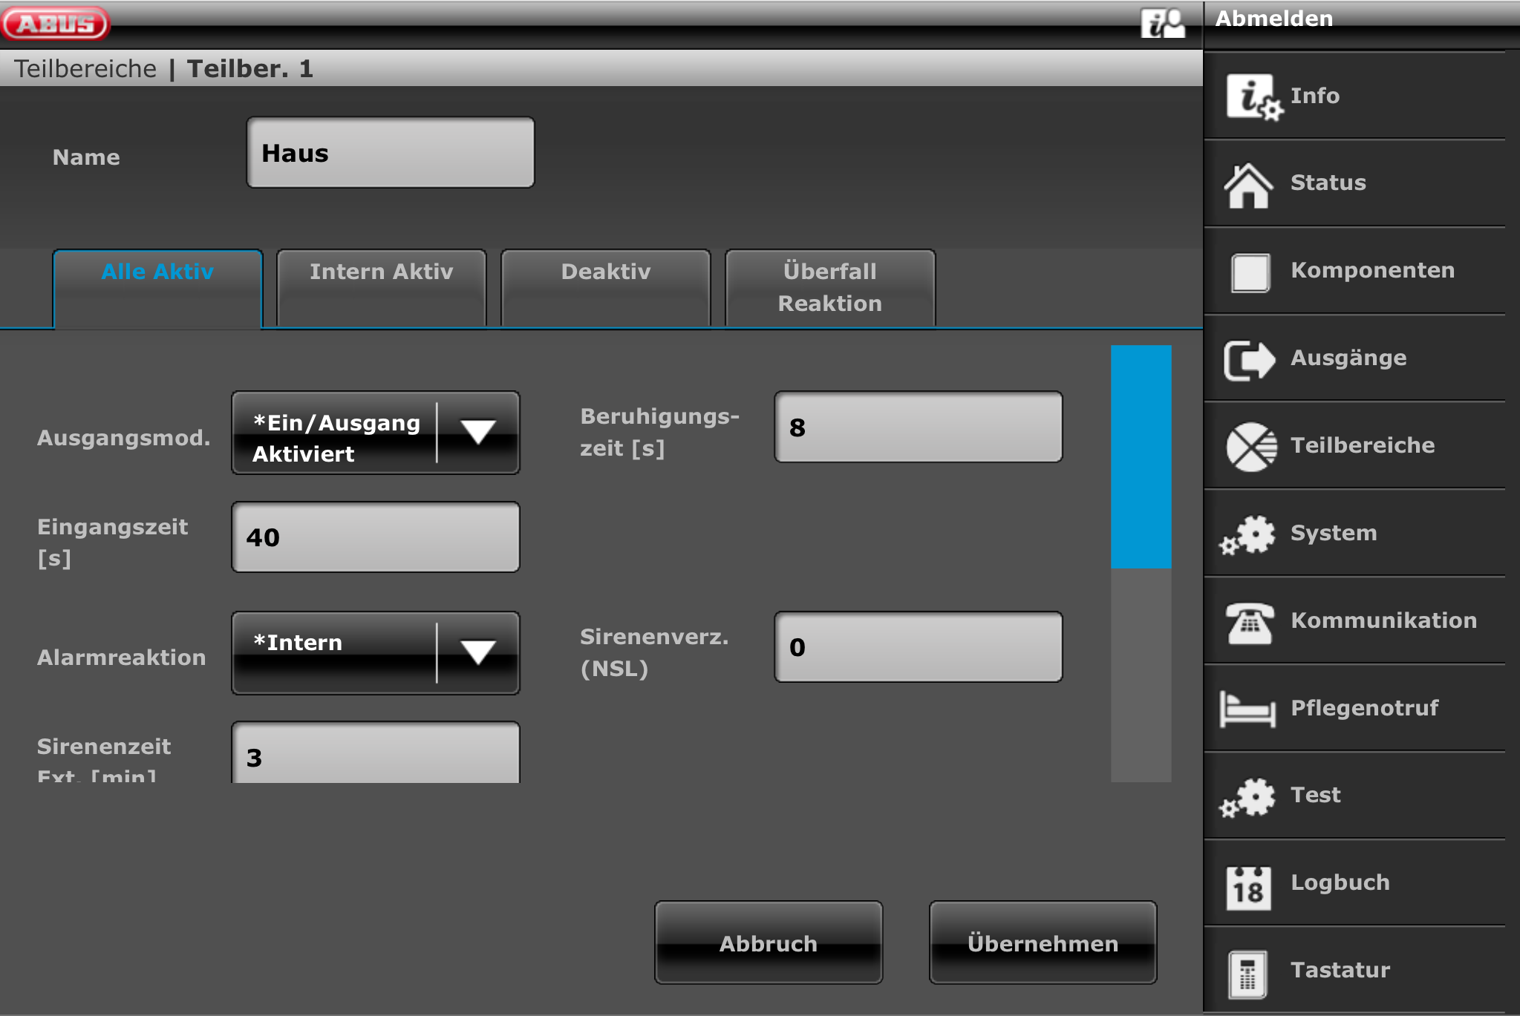
Task: Click the user info icon in top bar
Action: pos(1162,24)
